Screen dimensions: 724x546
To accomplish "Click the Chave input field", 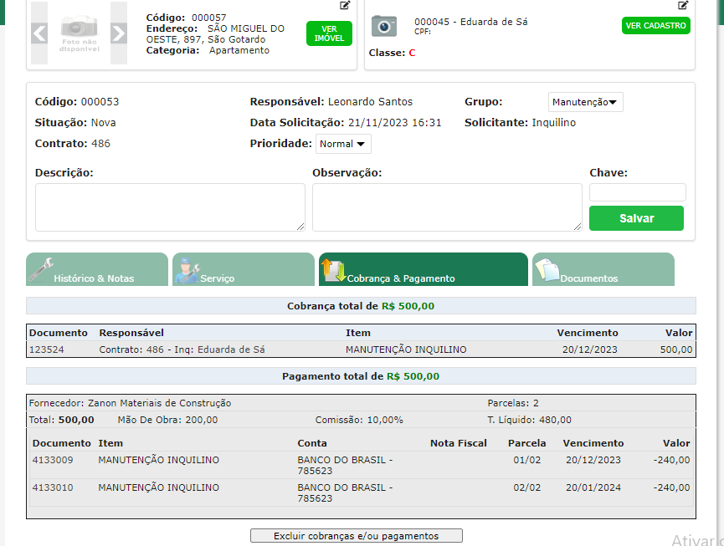I will point(637,192).
